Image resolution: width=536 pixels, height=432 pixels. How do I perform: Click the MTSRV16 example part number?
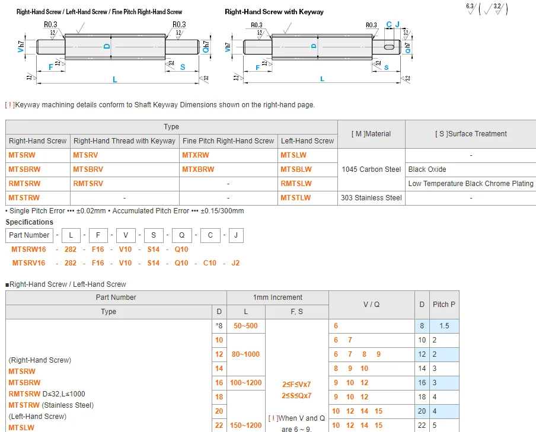28,263
